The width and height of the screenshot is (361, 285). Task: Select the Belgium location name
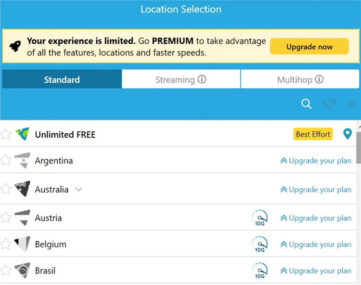point(51,244)
